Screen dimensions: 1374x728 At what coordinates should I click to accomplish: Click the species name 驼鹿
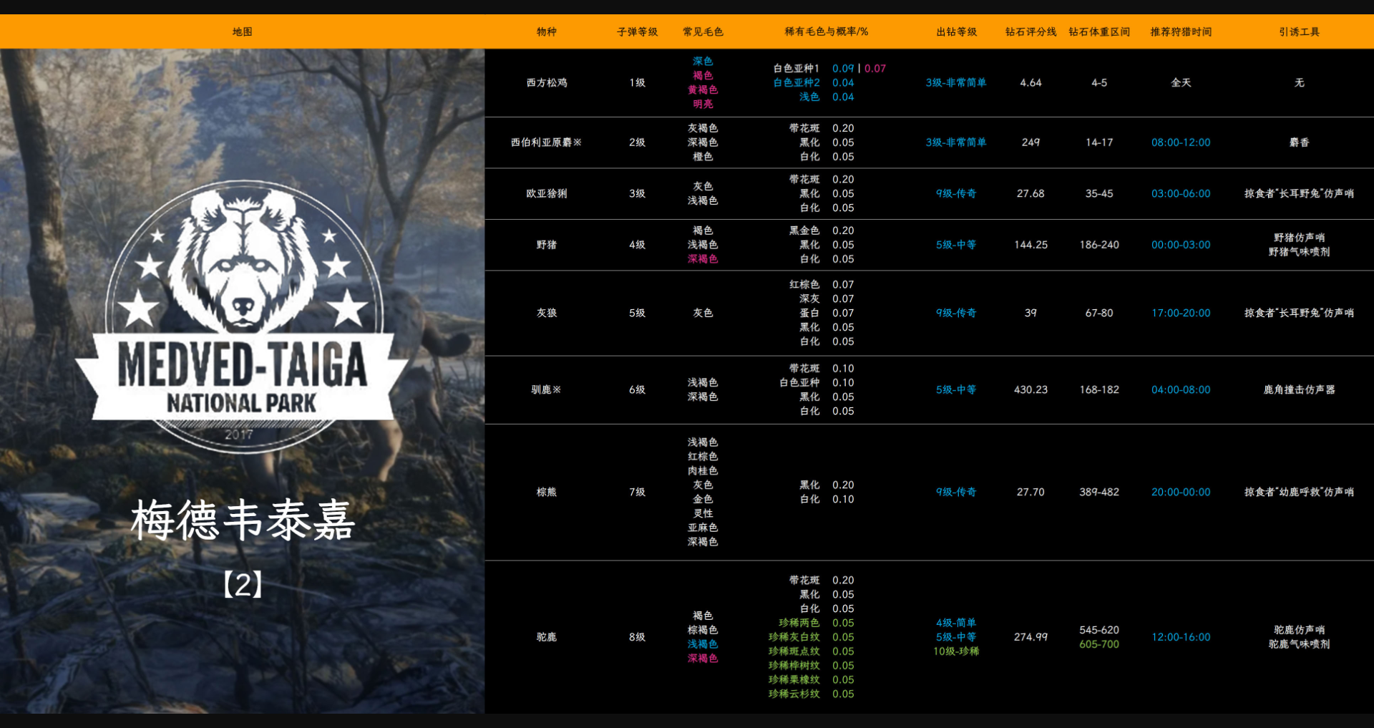[547, 637]
